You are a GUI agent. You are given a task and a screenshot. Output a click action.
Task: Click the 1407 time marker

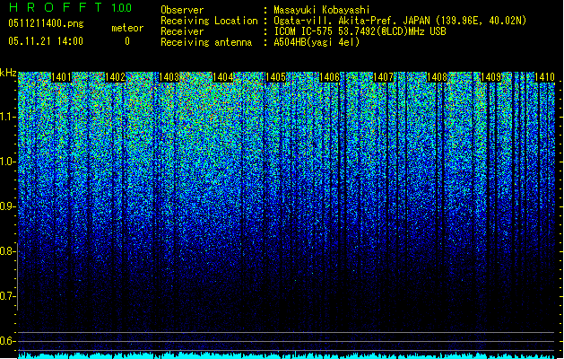384,77
